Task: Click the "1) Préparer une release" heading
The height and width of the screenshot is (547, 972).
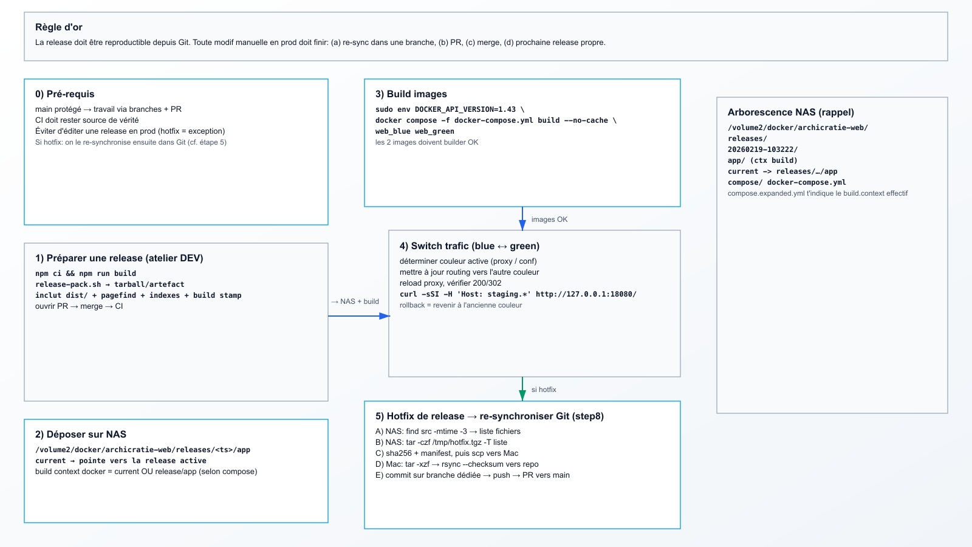Action: pos(119,258)
